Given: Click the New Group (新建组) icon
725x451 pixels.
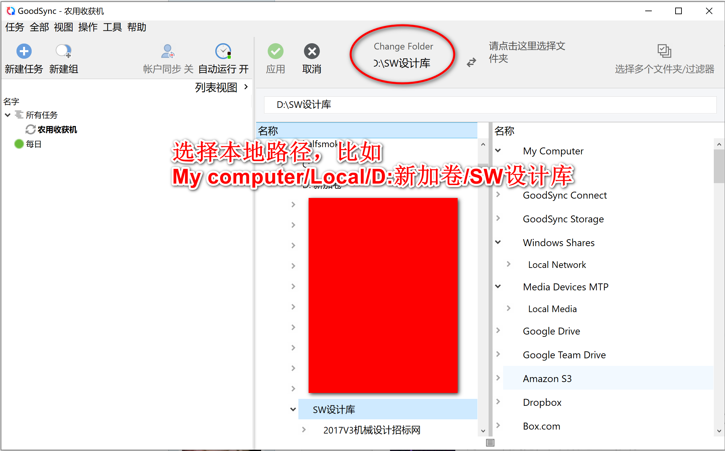Looking at the screenshot, I should coord(63,51).
